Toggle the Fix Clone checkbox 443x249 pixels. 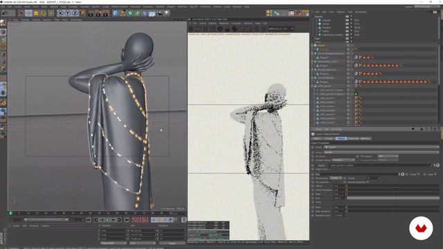[x=333, y=156]
